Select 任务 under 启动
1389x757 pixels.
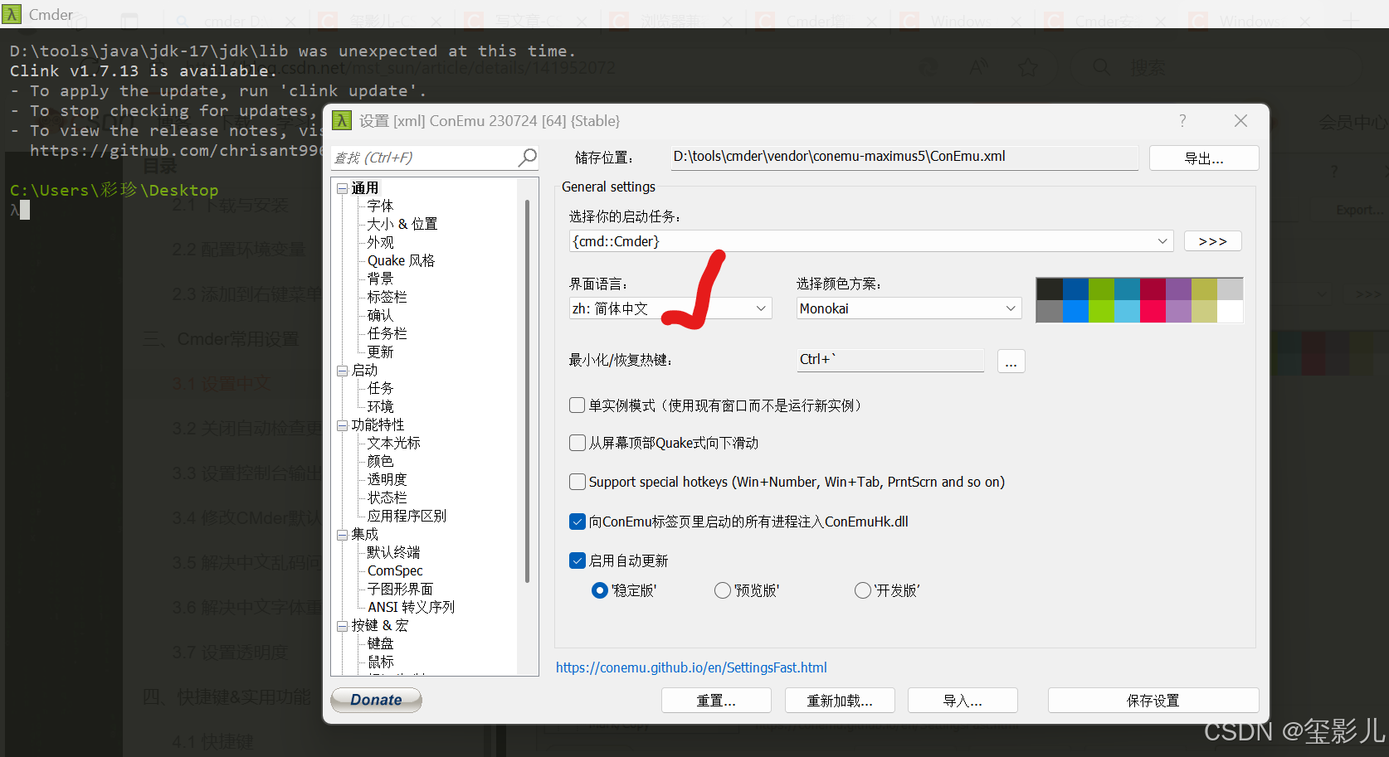click(x=381, y=388)
